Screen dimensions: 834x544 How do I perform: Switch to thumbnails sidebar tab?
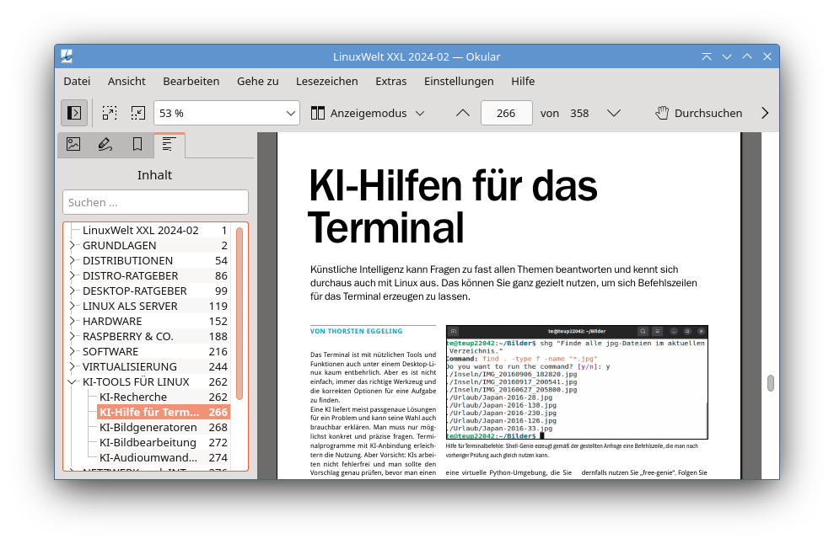coord(73,145)
